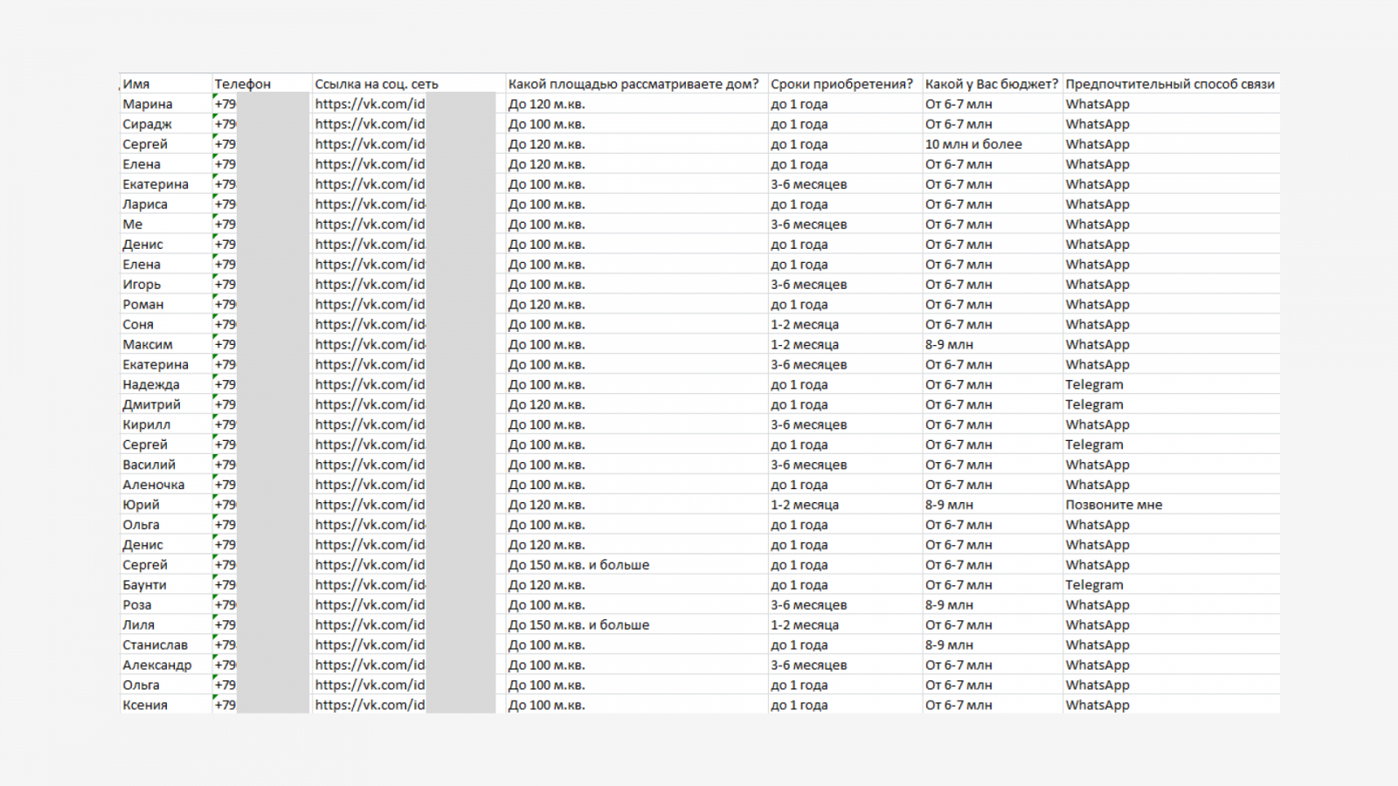The width and height of the screenshot is (1398, 786).
Task: Open the vk.com link in Роза's row
Action: (370, 606)
